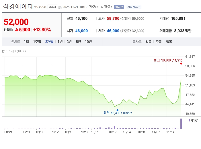This screenshot has width=201, height=149.
Task: Open the 기업개요 dropdown
Action: 133,7
